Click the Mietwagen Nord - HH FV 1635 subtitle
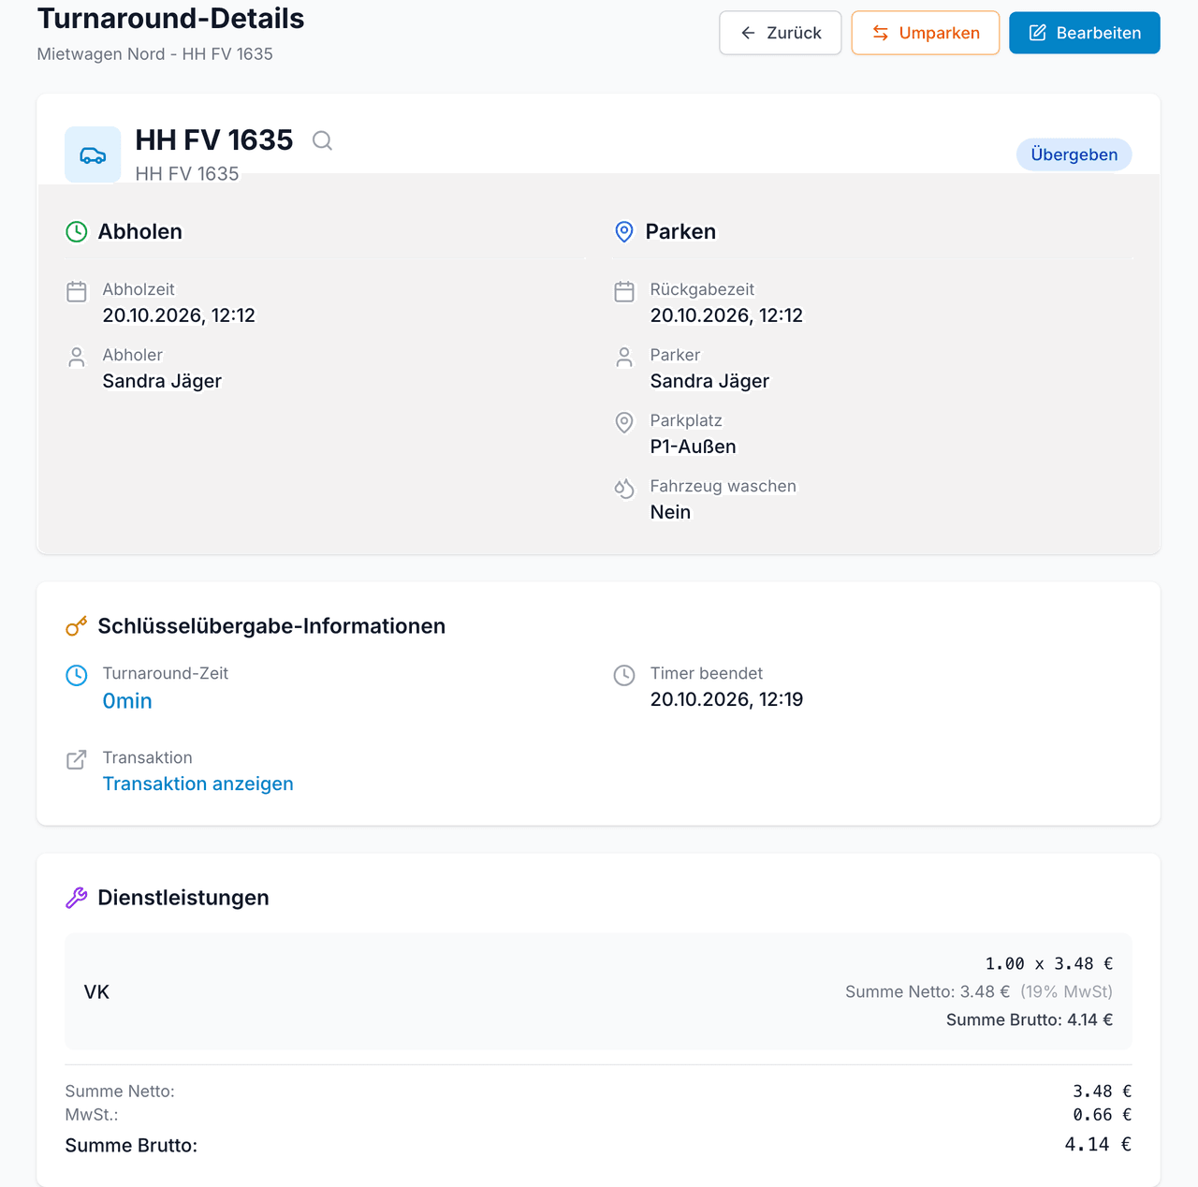This screenshot has height=1187, width=1198. click(x=155, y=53)
